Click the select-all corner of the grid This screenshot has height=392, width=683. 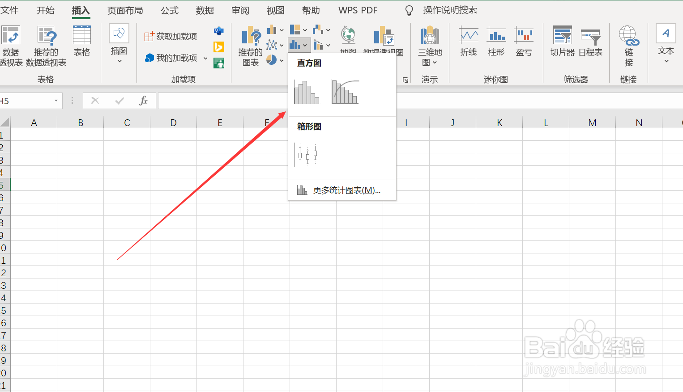coord(5,122)
